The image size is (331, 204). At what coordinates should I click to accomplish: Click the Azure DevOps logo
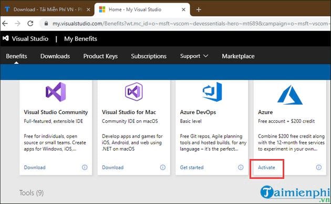pos(212,92)
